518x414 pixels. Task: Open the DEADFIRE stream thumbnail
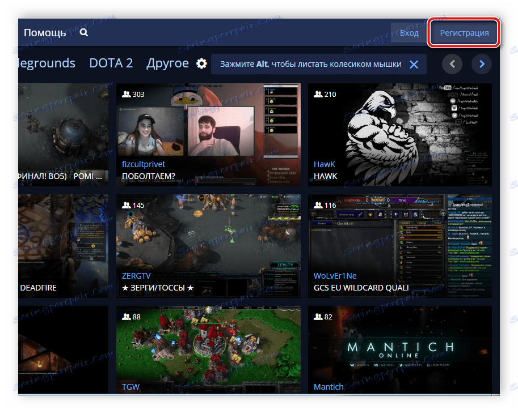[x=64, y=246]
